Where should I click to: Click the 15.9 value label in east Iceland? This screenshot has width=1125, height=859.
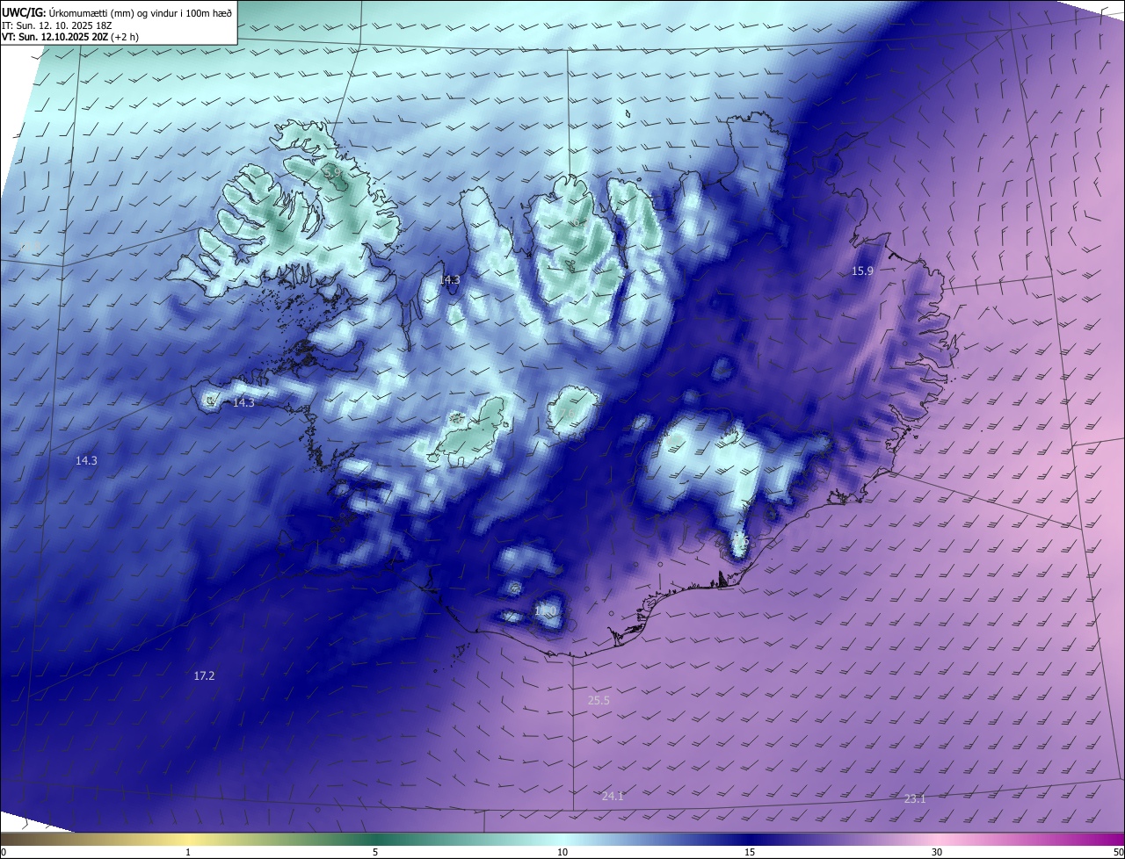(862, 271)
